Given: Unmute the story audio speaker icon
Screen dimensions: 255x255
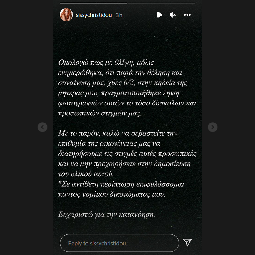Looking at the screenshot, I should coord(173,15).
